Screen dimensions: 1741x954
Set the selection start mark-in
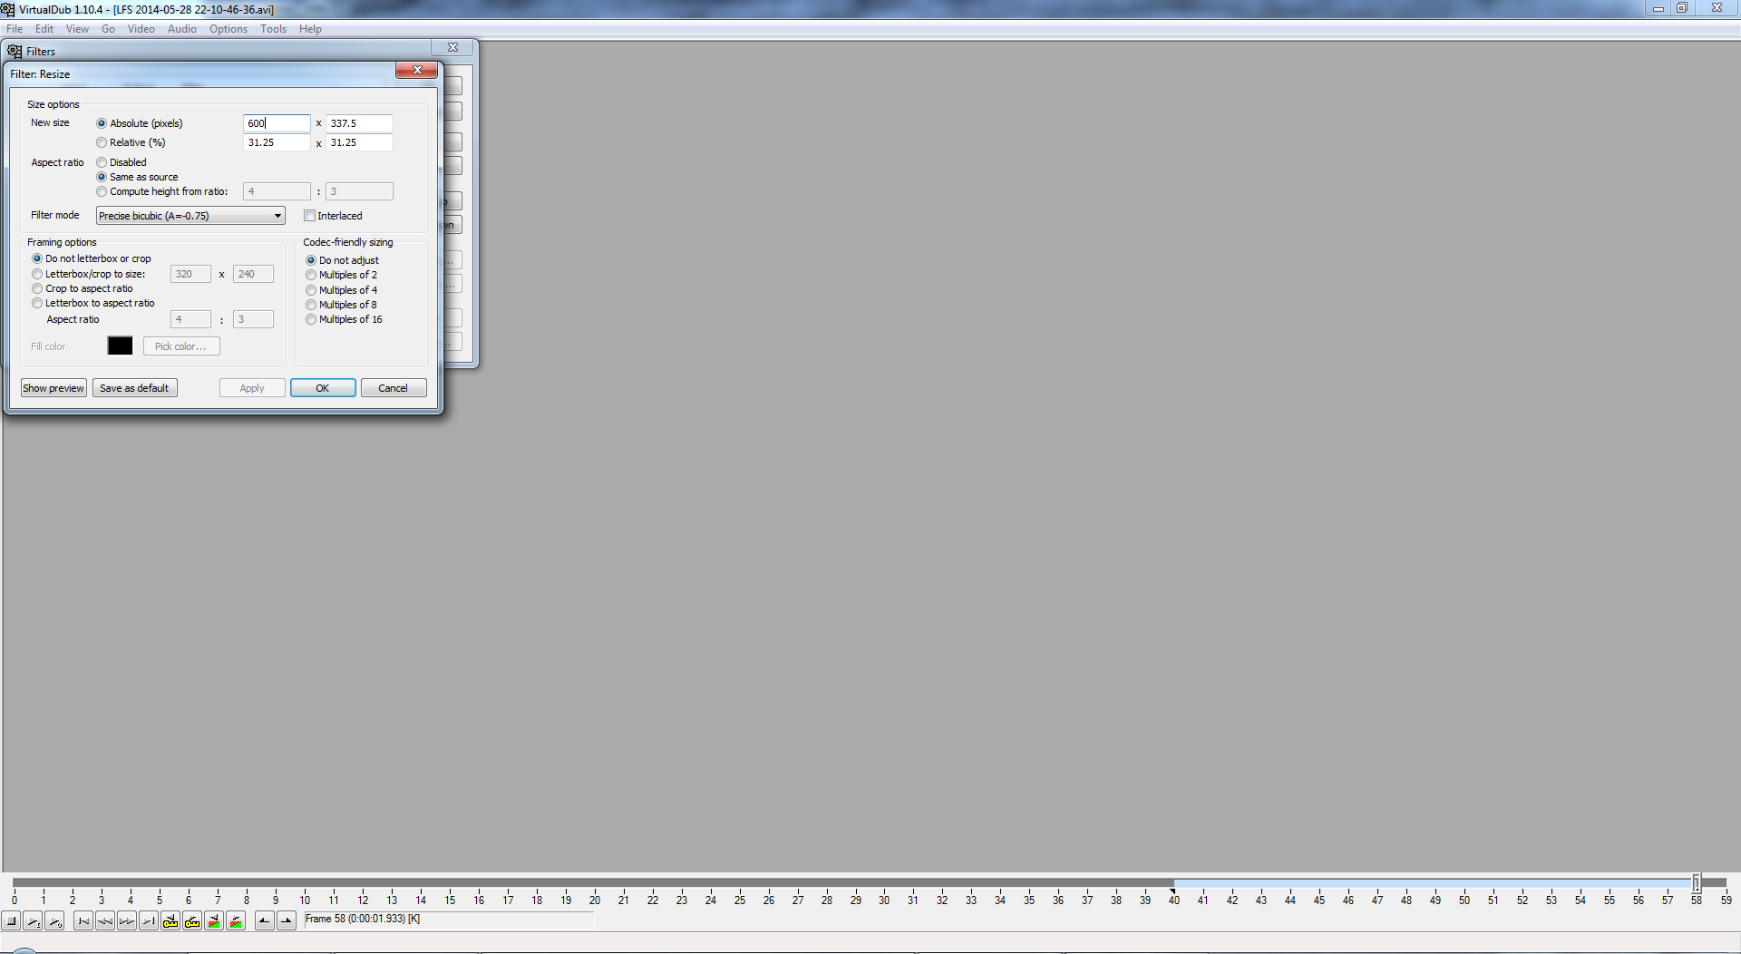click(264, 921)
